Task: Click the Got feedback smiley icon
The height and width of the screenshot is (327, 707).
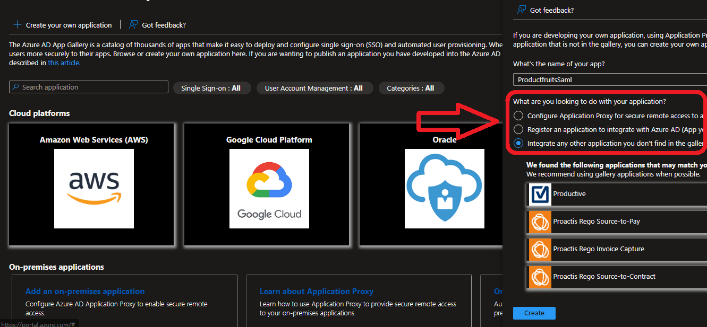Action: pyautogui.click(x=132, y=24)
